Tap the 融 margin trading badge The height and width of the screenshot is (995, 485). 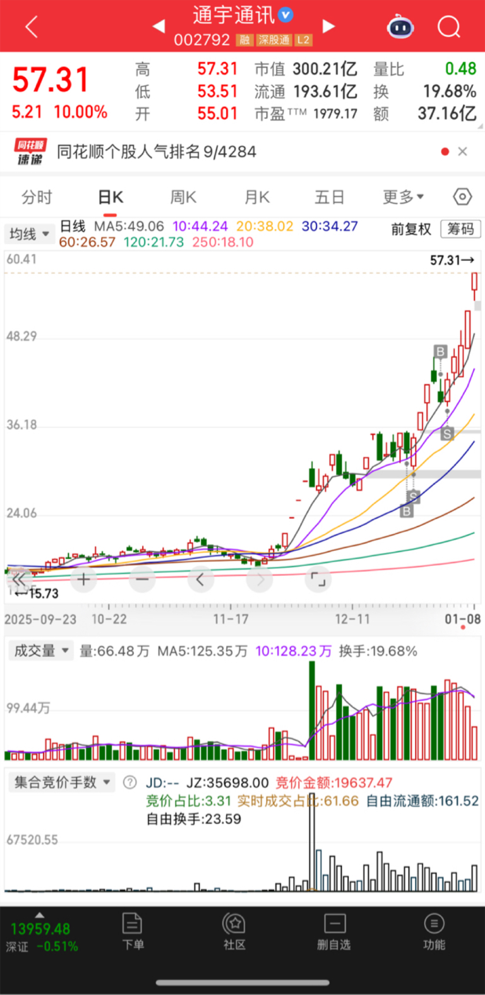[x=244, y=40]
